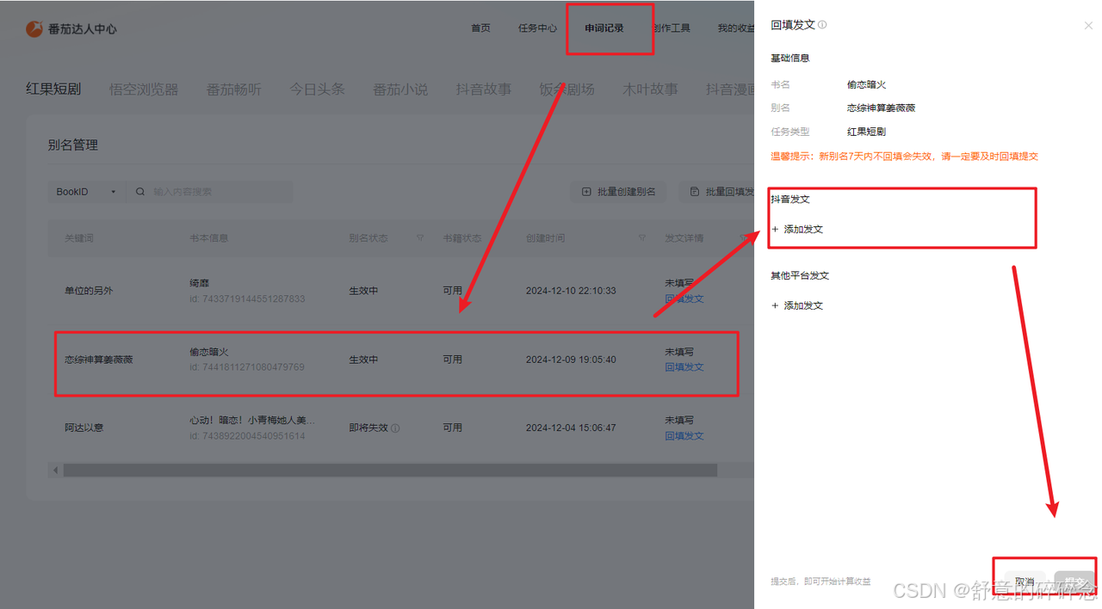This screenshot has width=1102, height=609.
Task: Click timestamp 2024-12-04 15:06:47
Action: tap(571, 428)
